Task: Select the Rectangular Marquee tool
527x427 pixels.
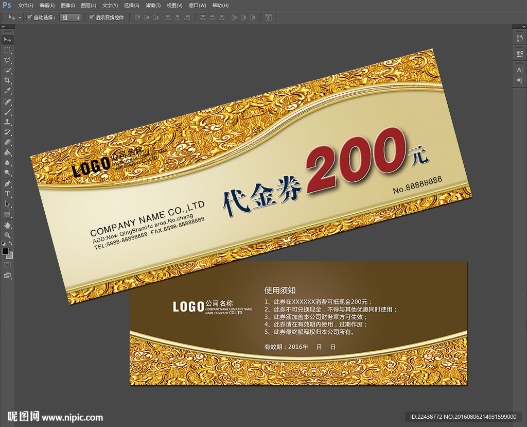Action: tap(7, 50)
